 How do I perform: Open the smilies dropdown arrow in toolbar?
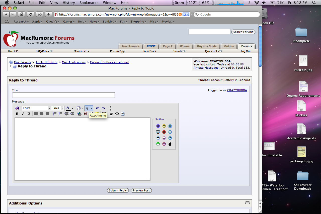click(83, 108)
